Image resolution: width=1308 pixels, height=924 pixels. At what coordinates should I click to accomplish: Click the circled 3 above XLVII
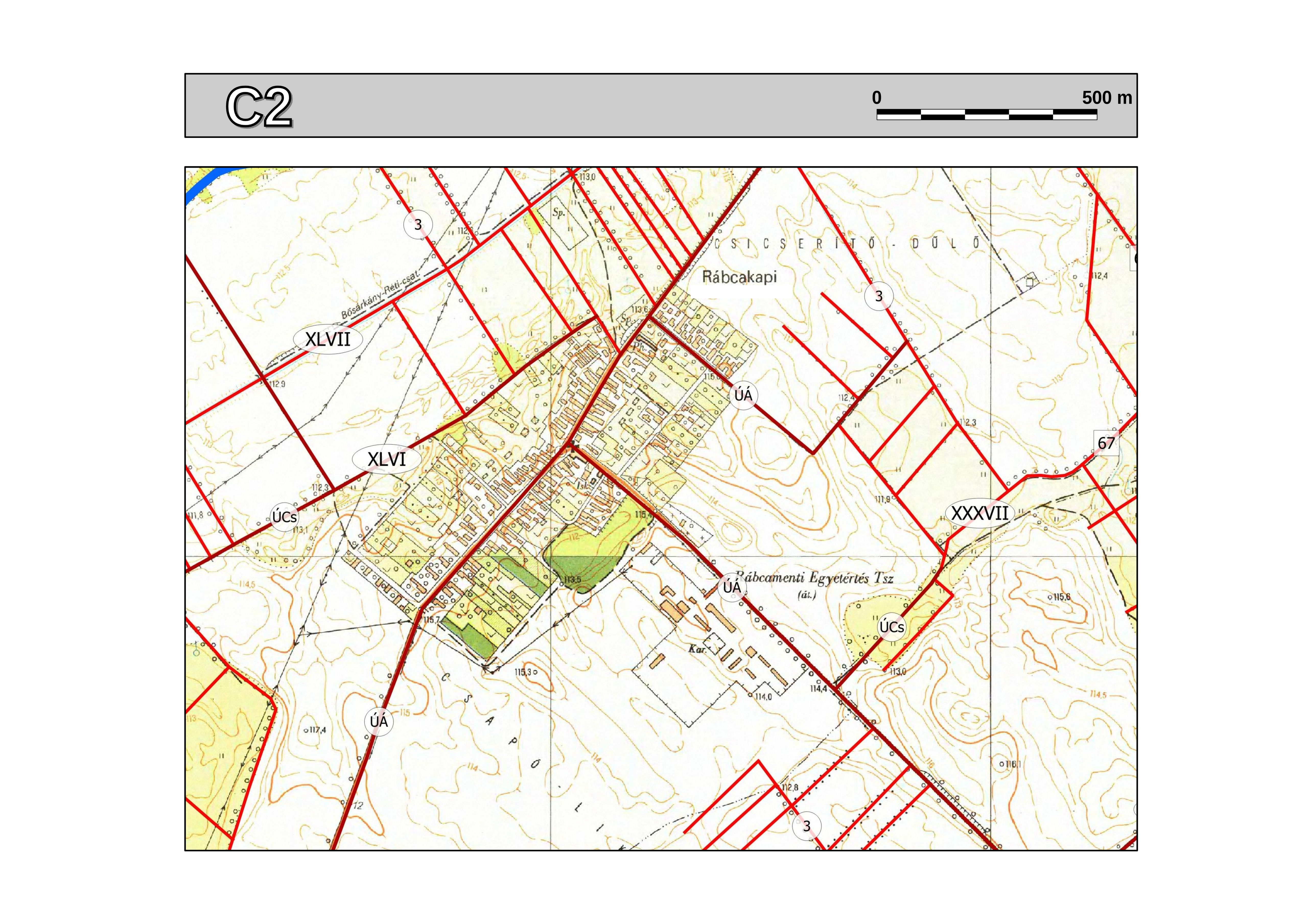(418, 224)
